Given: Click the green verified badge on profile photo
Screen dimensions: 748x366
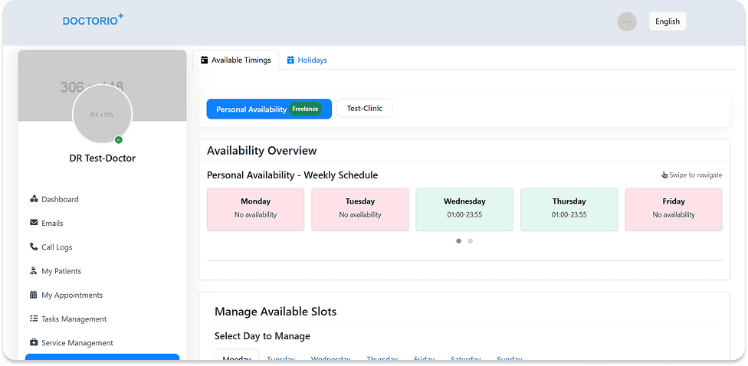Looking at the screenshot, I should pyautogui.click(x=119, y=139).
